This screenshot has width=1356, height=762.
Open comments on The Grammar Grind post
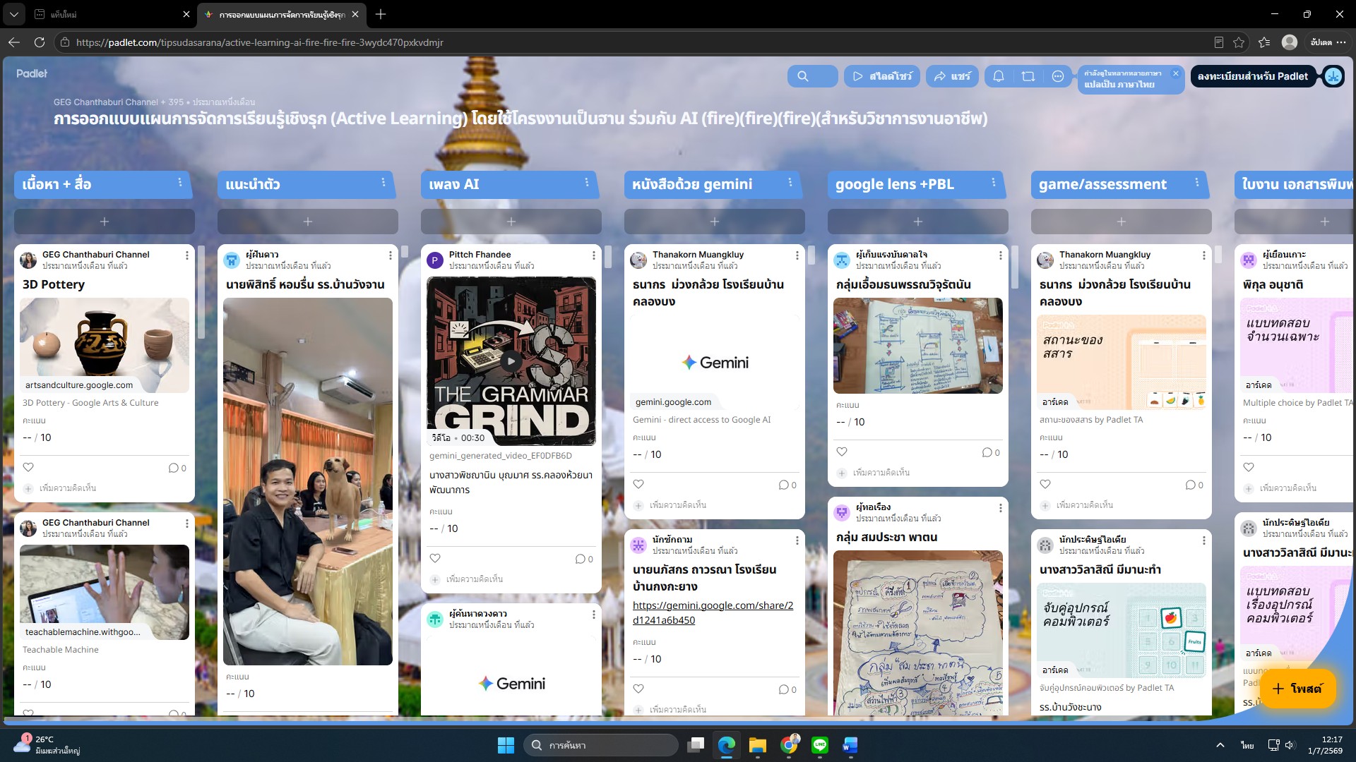(x=584, y=559)
